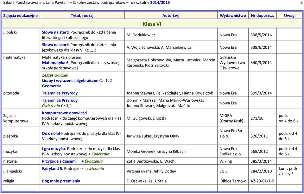Select authors 'Jadwiga Lukas, Krystyna Onak'
The image size is (304, 194).
pos(153,136)
